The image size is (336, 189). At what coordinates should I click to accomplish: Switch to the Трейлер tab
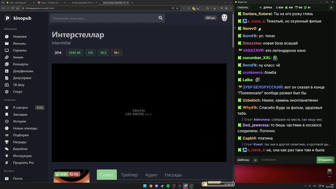point(129,175)
